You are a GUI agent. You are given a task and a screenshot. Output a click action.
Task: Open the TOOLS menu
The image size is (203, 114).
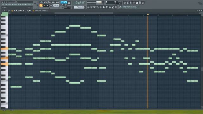point(29,4)
